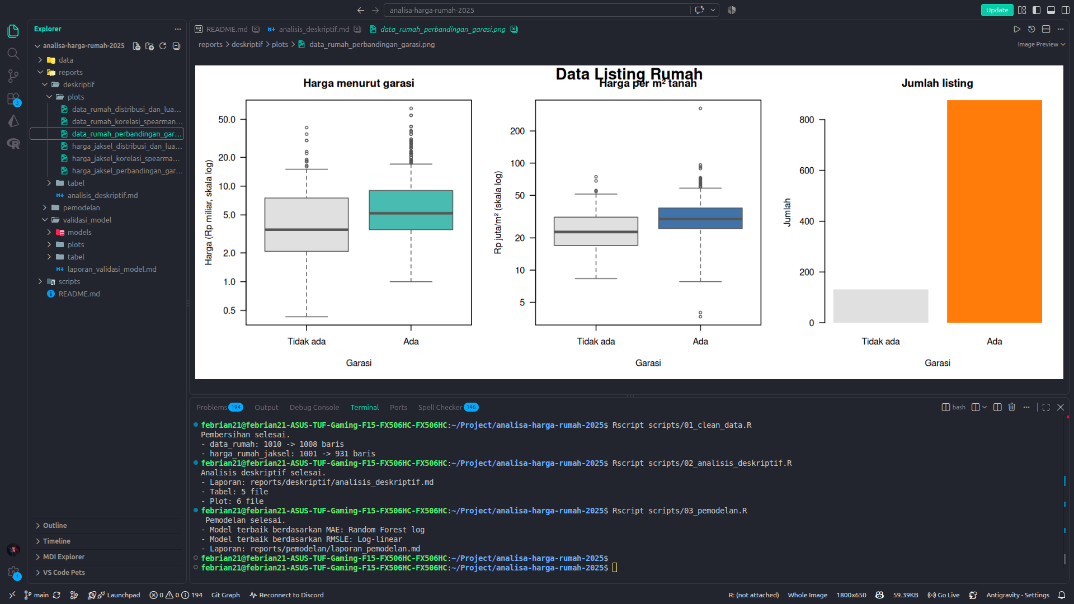Click Go Live in status bar

tap(944, 595)
